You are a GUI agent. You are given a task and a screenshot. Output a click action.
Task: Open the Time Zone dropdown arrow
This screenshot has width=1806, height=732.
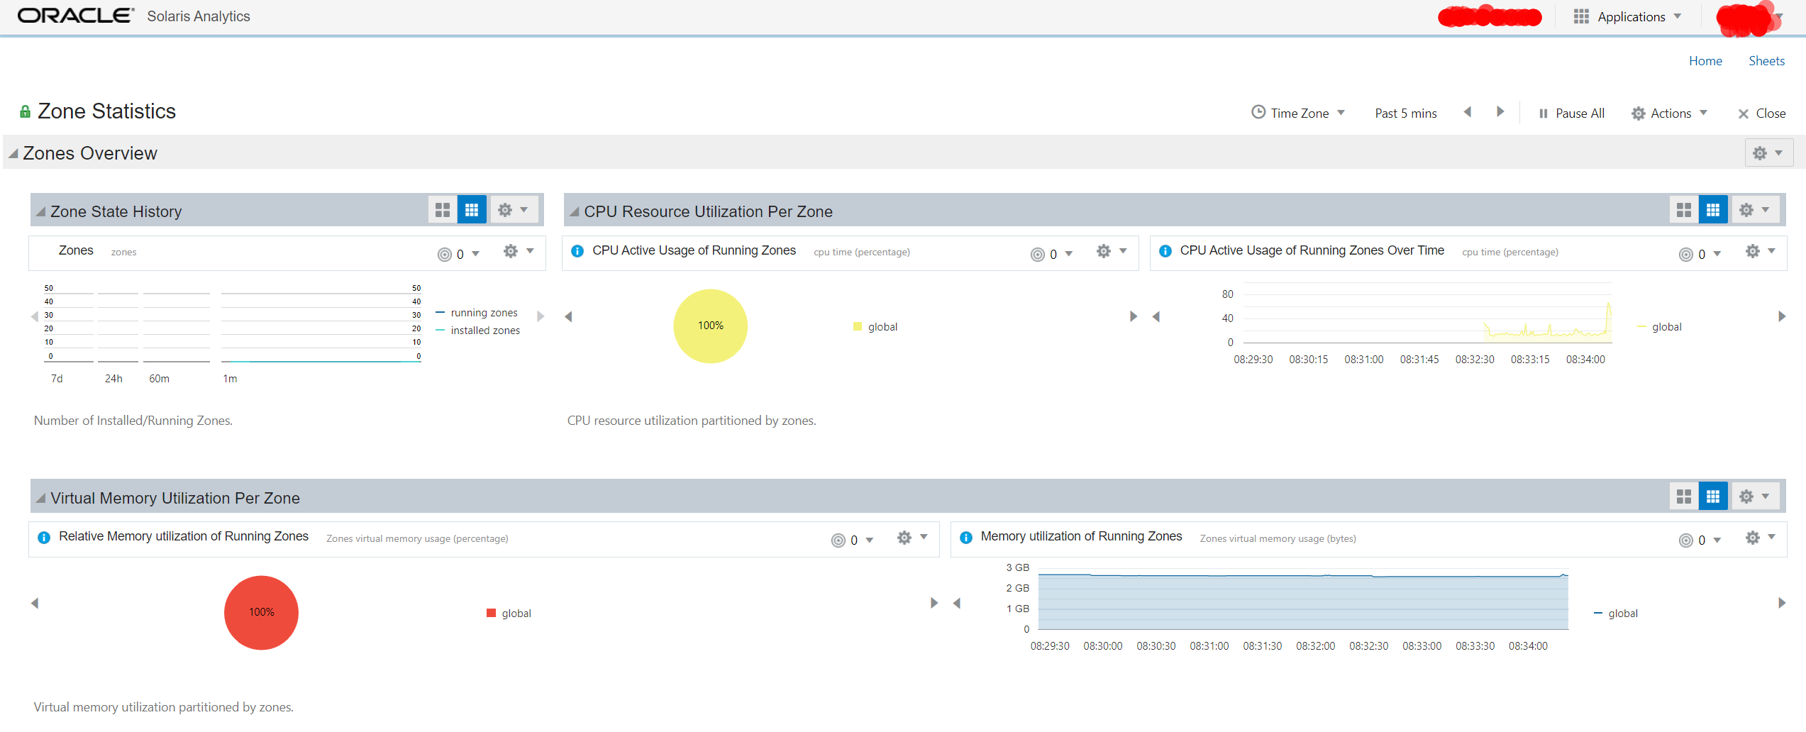click(x=1341, y=113)
